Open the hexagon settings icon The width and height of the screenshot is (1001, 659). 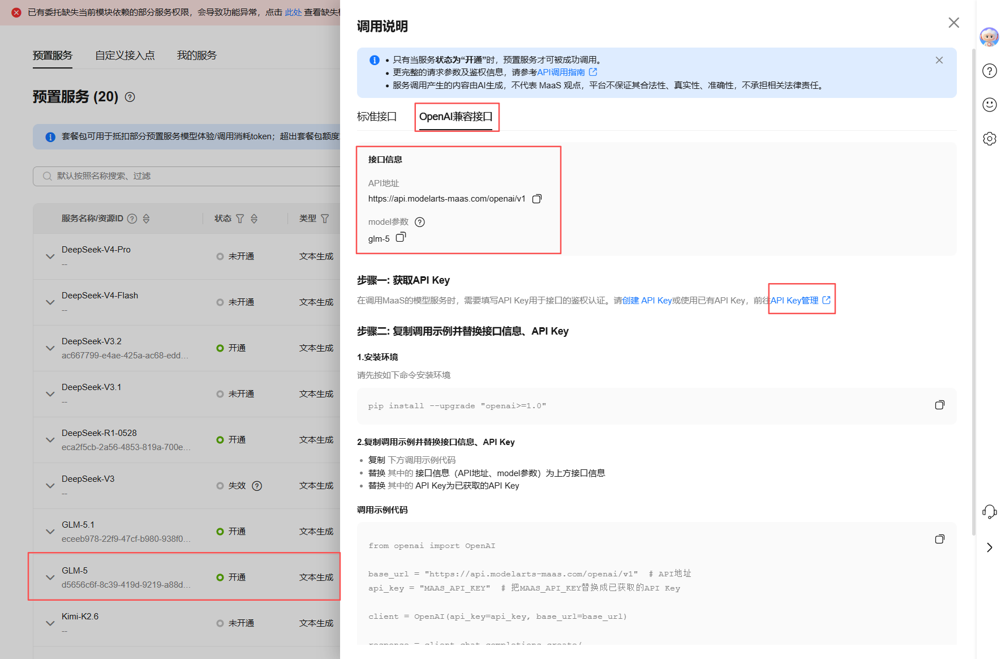pyautogui.click(x=990, y=139)
